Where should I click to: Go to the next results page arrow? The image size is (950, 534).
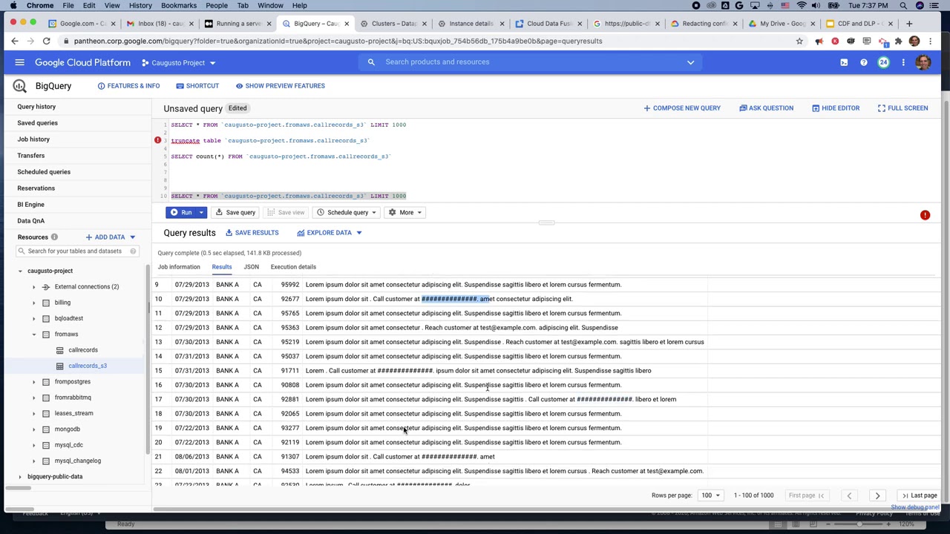click(x=877, y=495)
